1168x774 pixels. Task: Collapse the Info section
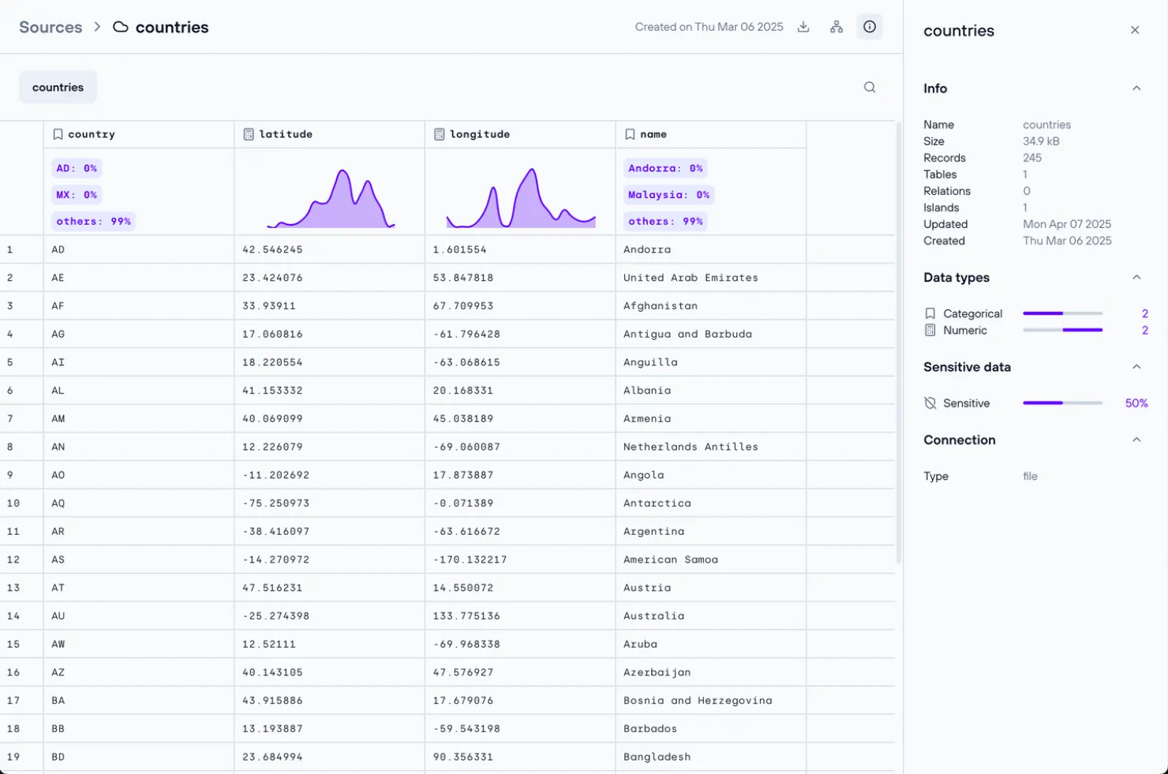pos(1136,88)
